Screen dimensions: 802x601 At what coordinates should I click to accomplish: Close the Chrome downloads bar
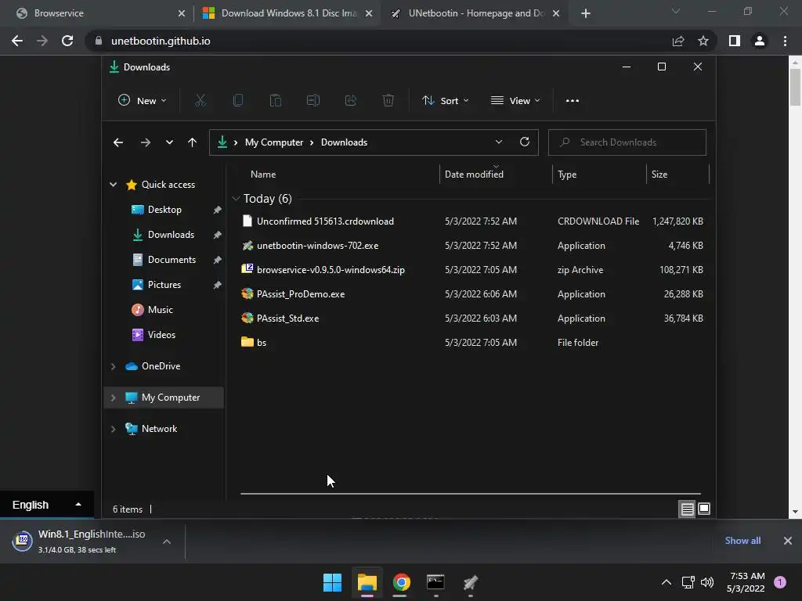788,541
